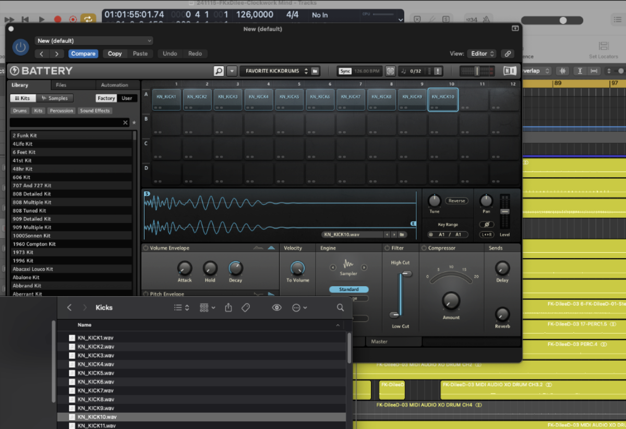626x429 pixels.
Task: Select the Kits browser tab
Action: coord(22,98)
